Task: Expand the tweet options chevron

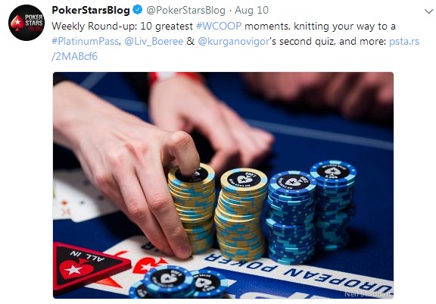Action: pyautogui.click(x=428, y=11)
